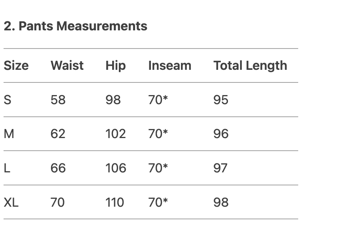This screenshot has height=228, width=346.
Task: Click the inseam 70* cell in XL row
Action: pyautogui.click(x=158, y=202)
